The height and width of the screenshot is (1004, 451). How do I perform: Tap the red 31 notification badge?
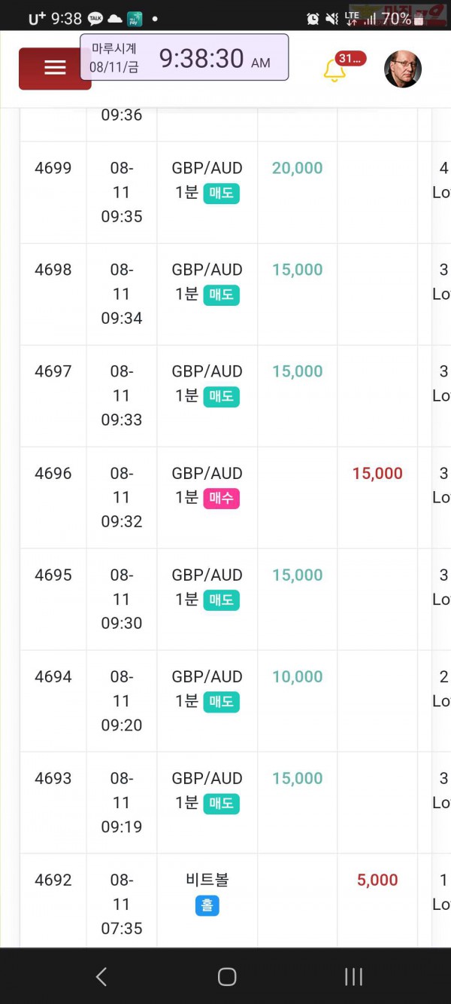click(350, 59)
